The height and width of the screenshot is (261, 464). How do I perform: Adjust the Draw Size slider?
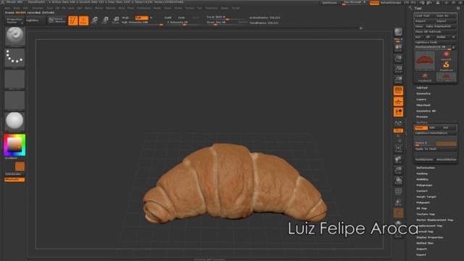tap(227, 22)
